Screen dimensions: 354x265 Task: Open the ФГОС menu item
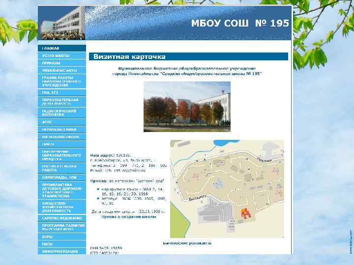pyautogui.click(x=62, y=122)
